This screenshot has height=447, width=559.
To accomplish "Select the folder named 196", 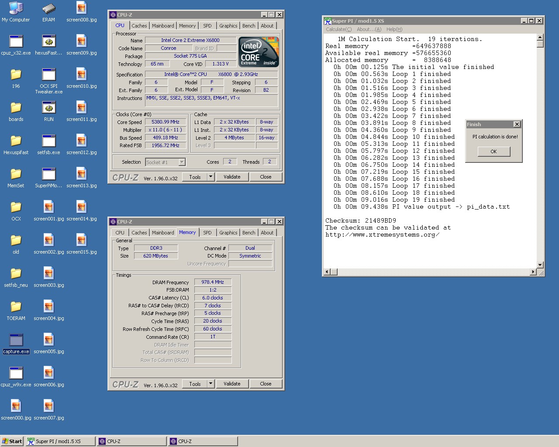I will point(16,78).
